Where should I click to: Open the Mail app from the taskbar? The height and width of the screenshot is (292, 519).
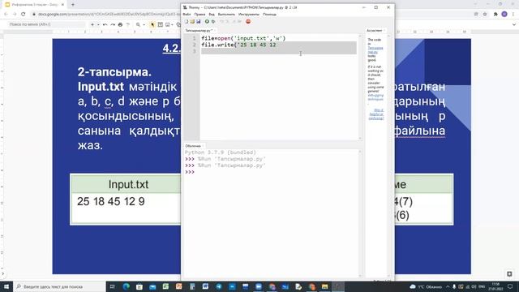tap(152, 286)
